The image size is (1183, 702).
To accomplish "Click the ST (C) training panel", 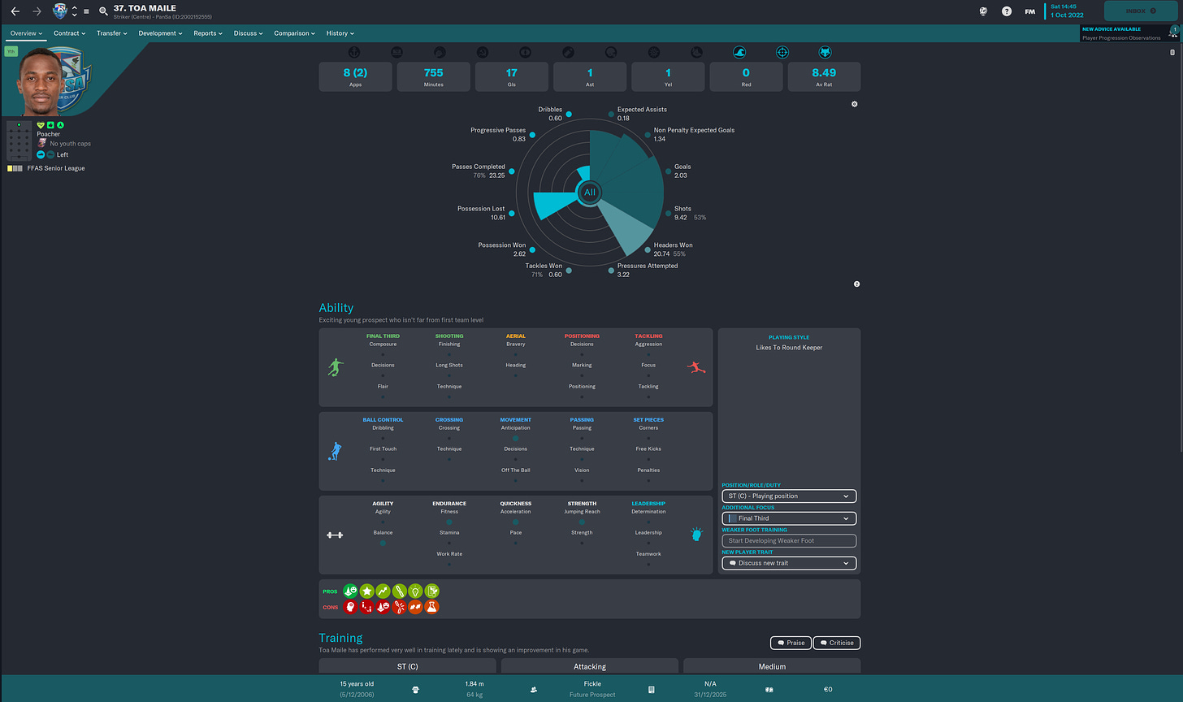I will coord(407,666).
